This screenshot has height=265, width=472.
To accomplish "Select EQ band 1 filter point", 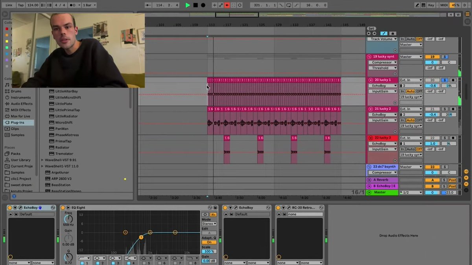I will [141, 238].
